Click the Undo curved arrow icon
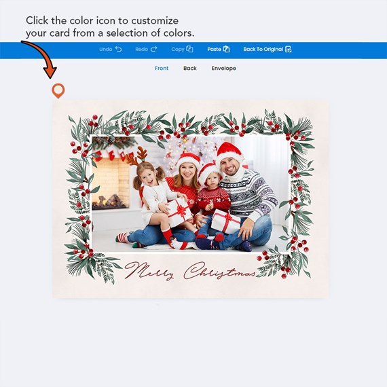 118,49
